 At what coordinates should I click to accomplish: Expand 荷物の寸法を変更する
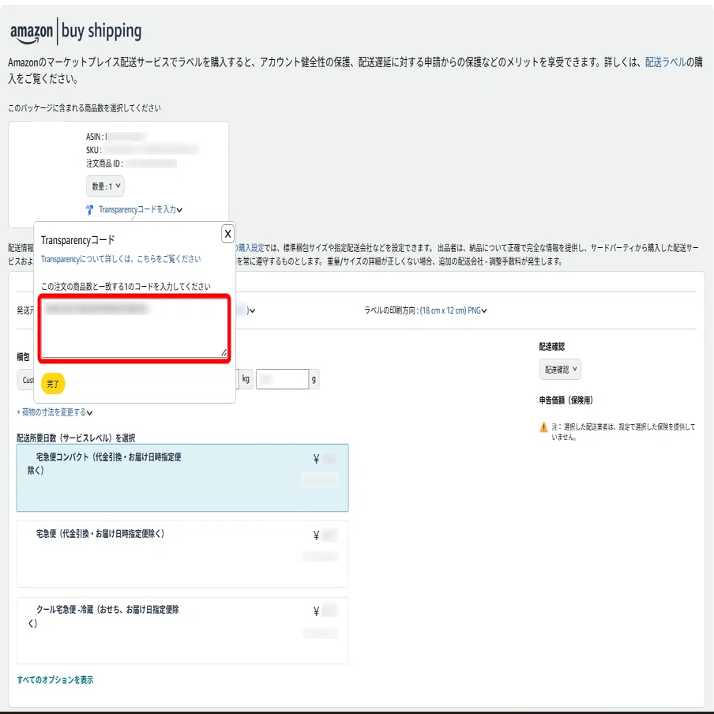(54, 412)
